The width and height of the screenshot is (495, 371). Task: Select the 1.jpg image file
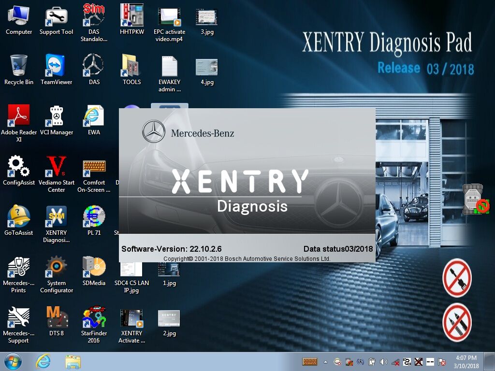click(x=169, y=274)
